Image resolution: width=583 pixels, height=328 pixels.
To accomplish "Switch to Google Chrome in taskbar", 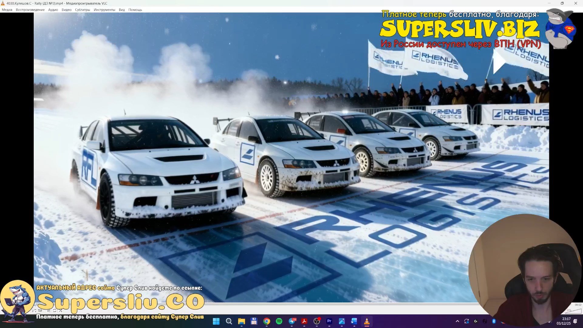I will (267, 321).
